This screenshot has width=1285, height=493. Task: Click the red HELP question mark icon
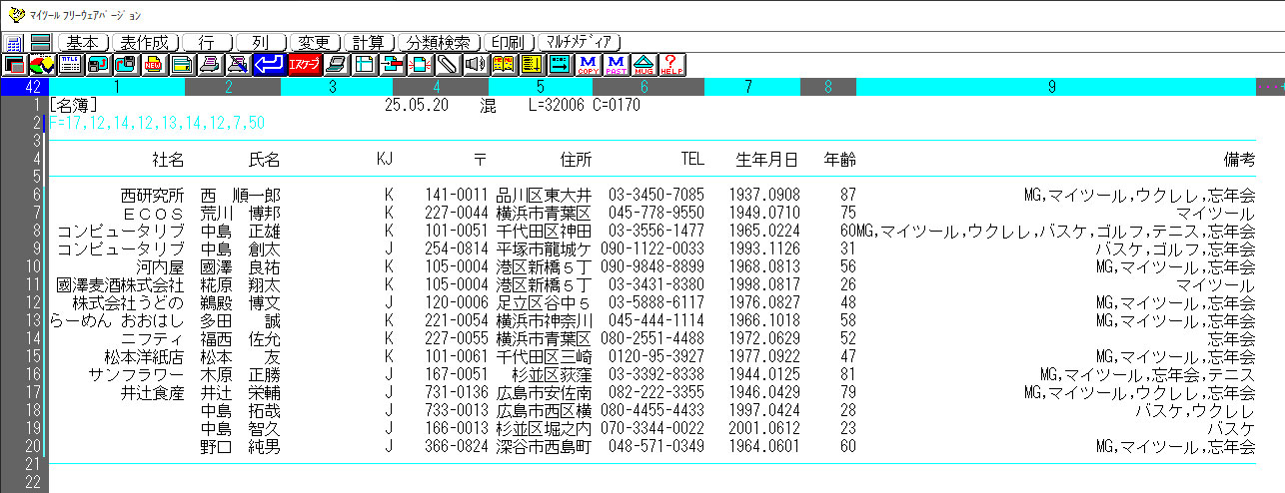(672, 65)
